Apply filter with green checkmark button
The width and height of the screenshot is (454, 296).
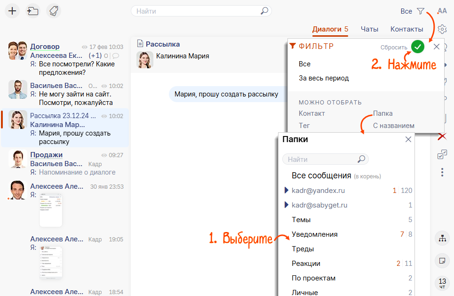[x=417, y=47]
